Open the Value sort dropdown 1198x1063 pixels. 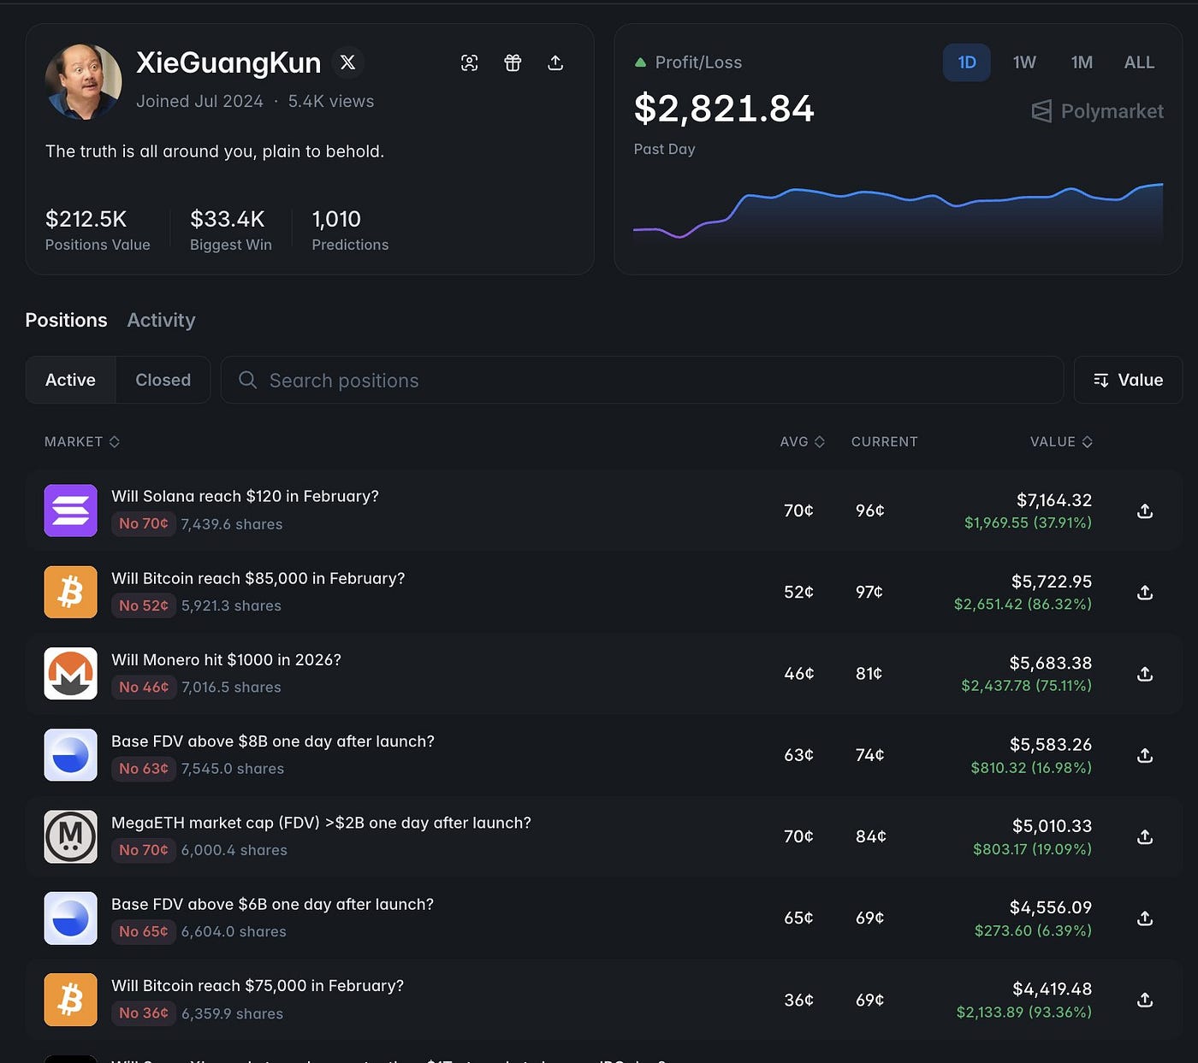1128,380
